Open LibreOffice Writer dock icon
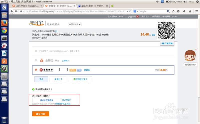Viewport: 200px width, 124px height. pos(4,54)
